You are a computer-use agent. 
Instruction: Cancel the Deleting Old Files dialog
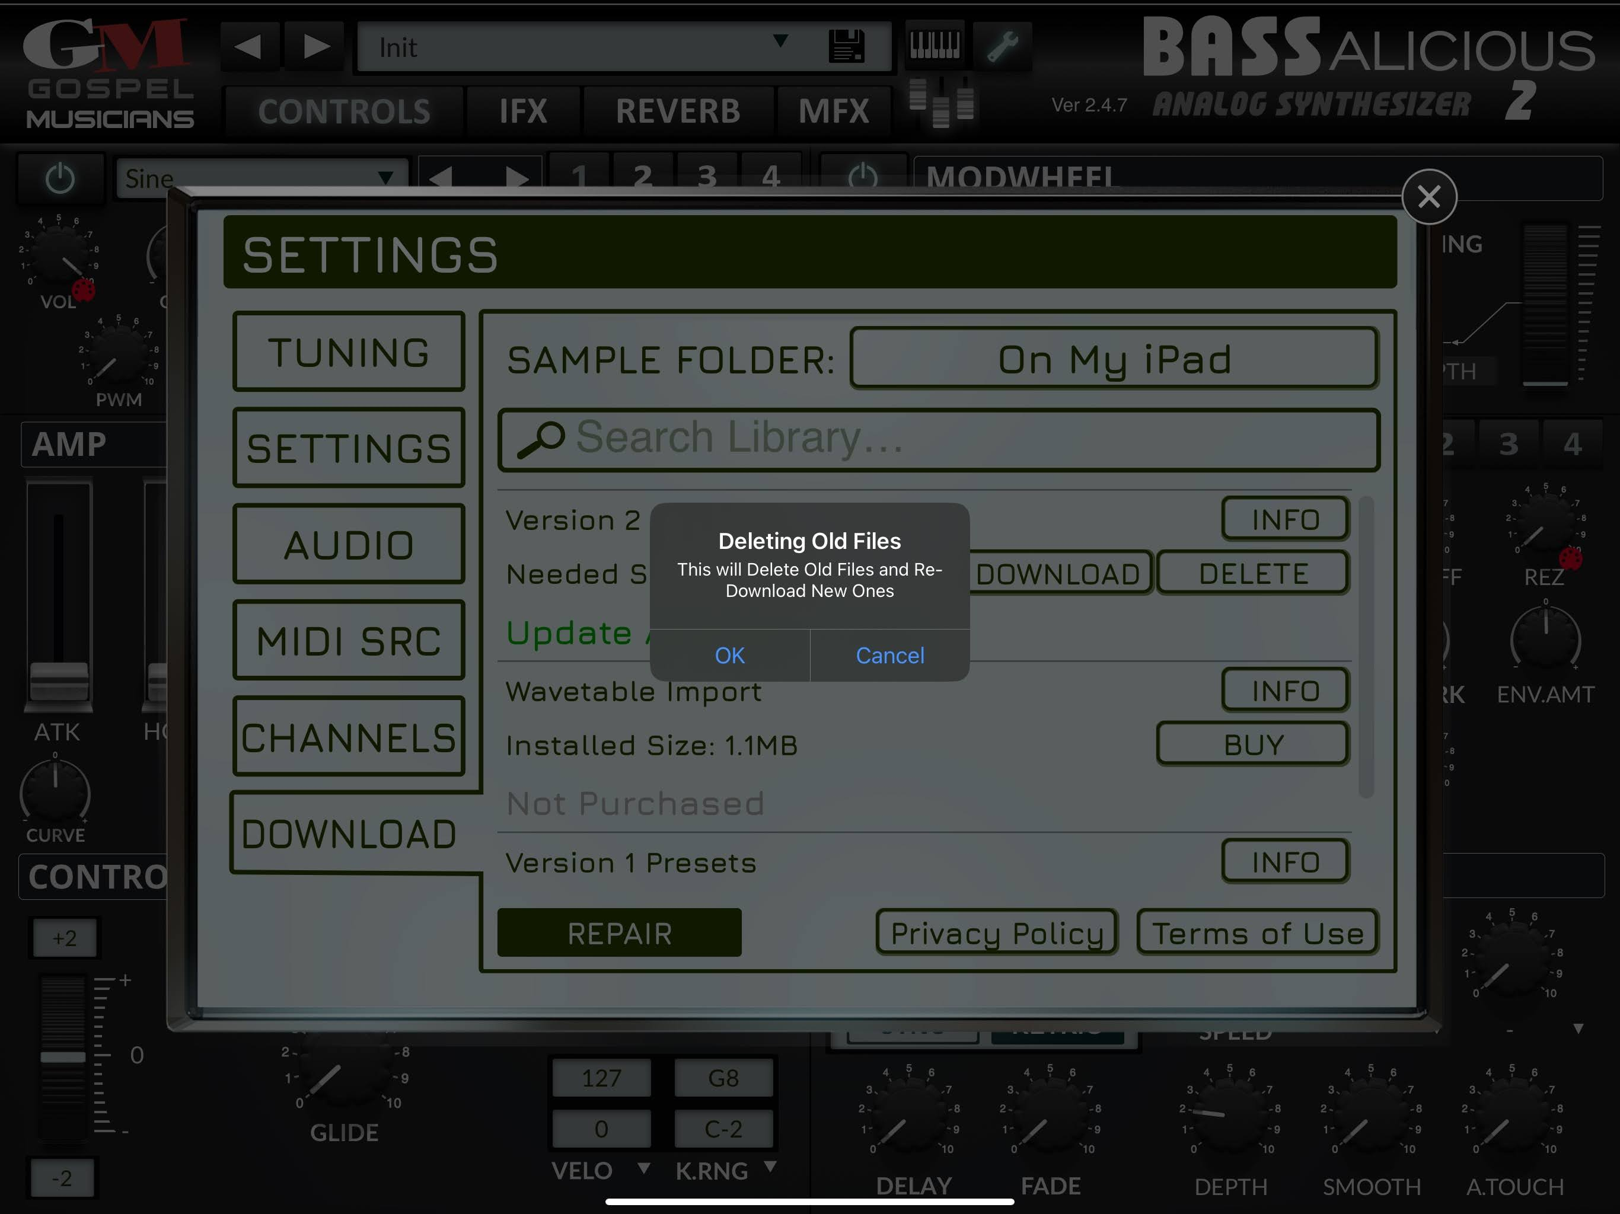pyautogui.click(x=890, y=656)
